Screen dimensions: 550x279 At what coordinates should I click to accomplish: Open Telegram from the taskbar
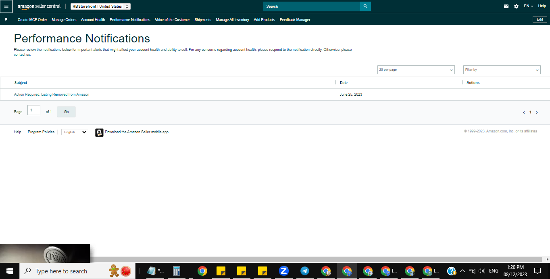point(304,271)
